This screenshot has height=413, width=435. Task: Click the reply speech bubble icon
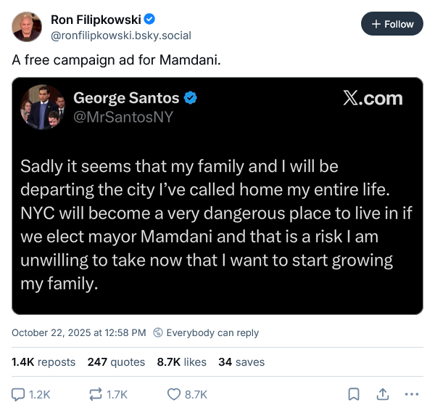[19, 394]
